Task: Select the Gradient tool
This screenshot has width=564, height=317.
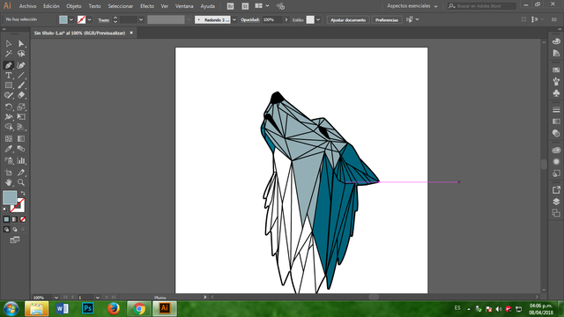Action: click(21, 139)
